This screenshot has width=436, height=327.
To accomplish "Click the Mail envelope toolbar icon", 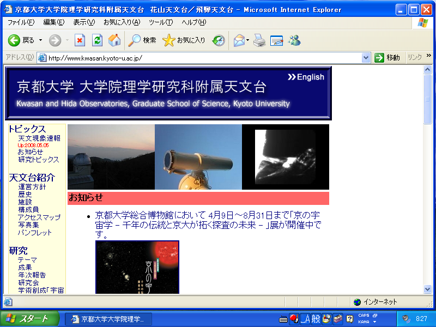I will click(x=239, y=40).
